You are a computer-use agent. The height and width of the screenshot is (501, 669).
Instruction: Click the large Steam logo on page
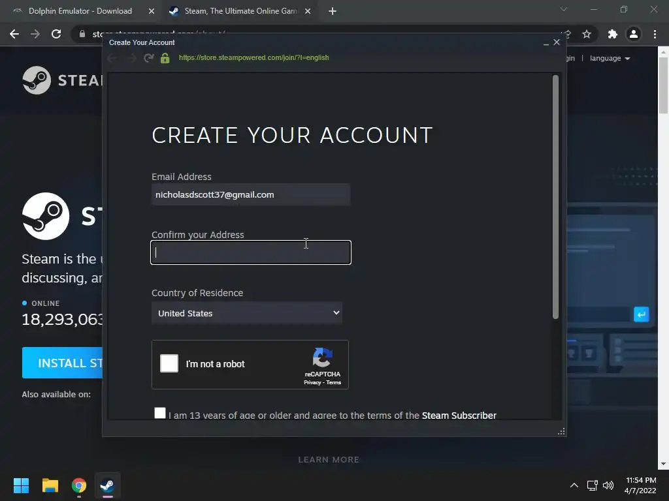point(46,216)
